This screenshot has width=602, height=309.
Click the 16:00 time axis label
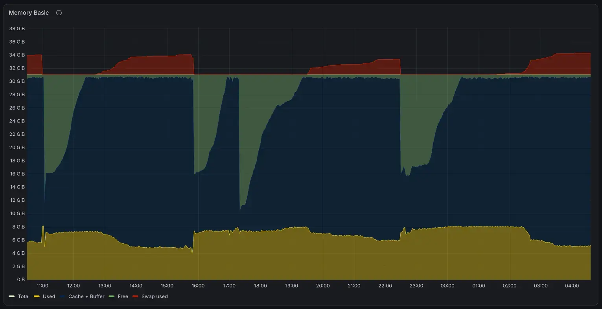tap(198, 286)
